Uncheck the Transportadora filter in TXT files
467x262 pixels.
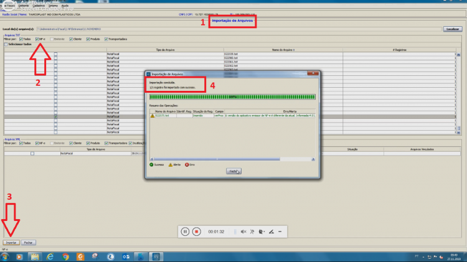coord(106,39)
